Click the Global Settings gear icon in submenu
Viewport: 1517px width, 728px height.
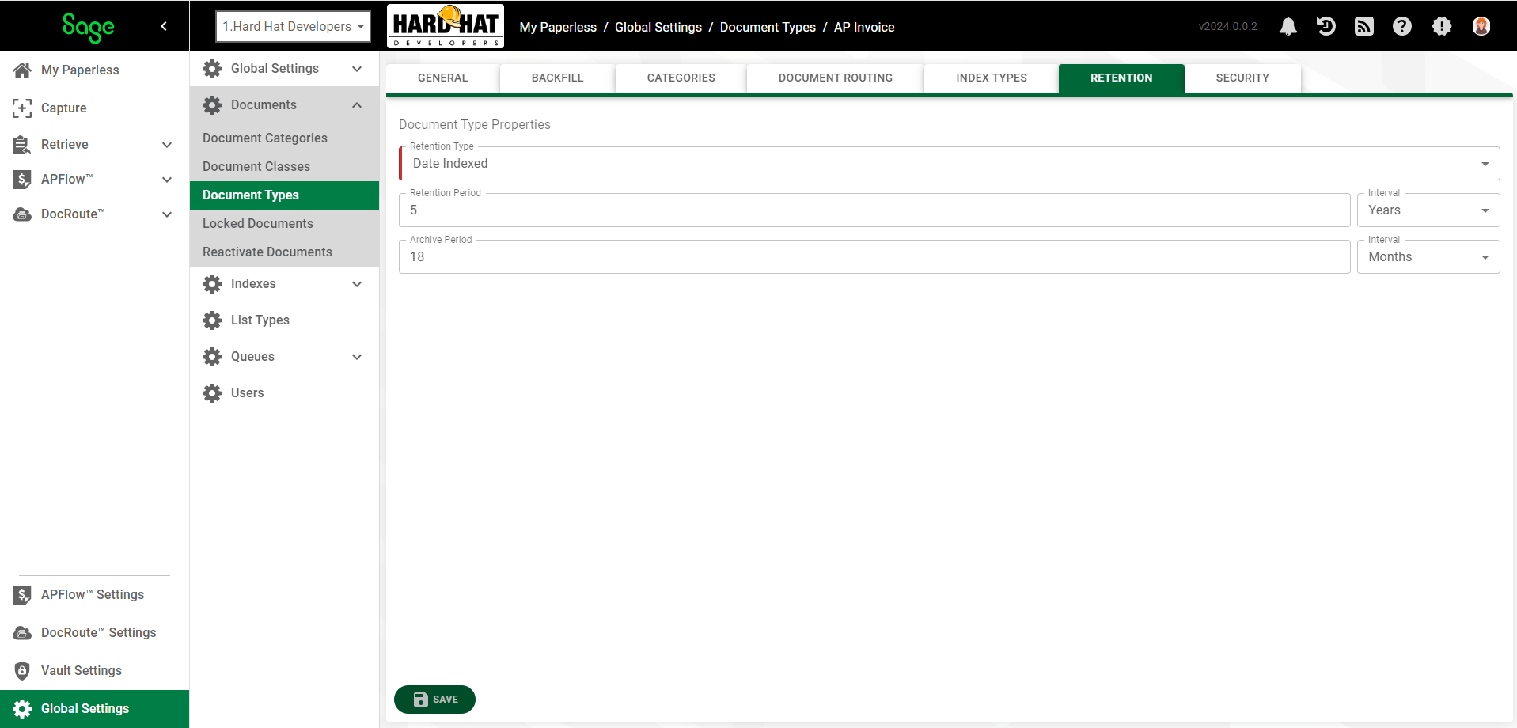212,68
